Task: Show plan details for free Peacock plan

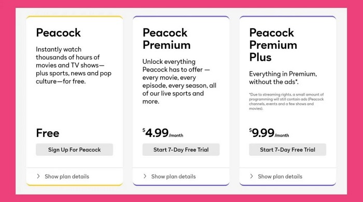Action: [67, 177]
